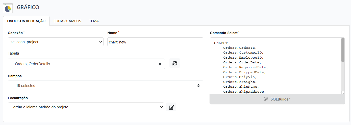Expand the Conexão dropdown sc_conn_project
351x125 pixels.
pyautogui.click(x=56, y=42)
